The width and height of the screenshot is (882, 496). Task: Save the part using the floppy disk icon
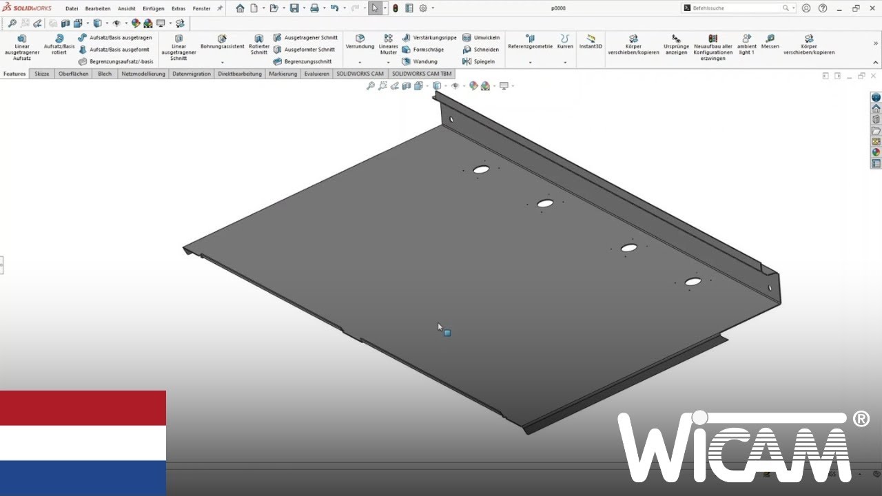pyautogui.click(x=294, y=8)
